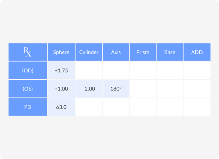
Task: Select the empty OS Base cell
Action: pyautogui.click(x=170, y=89)
